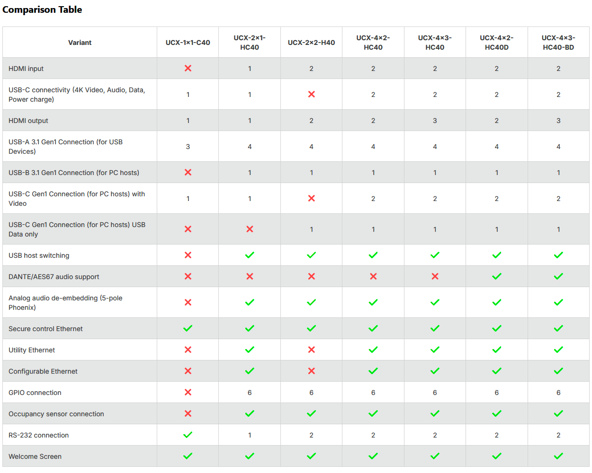
Task: Click green check for Welcome Screen UCX-4×3-HC40-BD
Action: pos(558,456)
